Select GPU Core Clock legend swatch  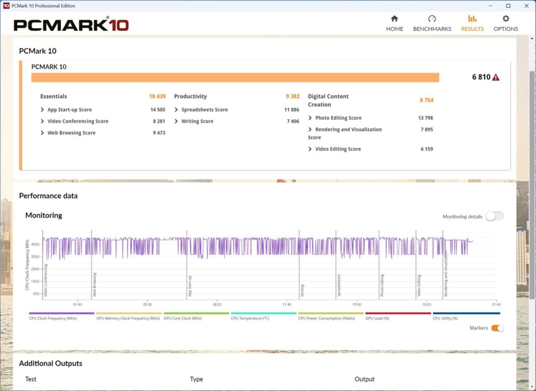coord(196,313)
